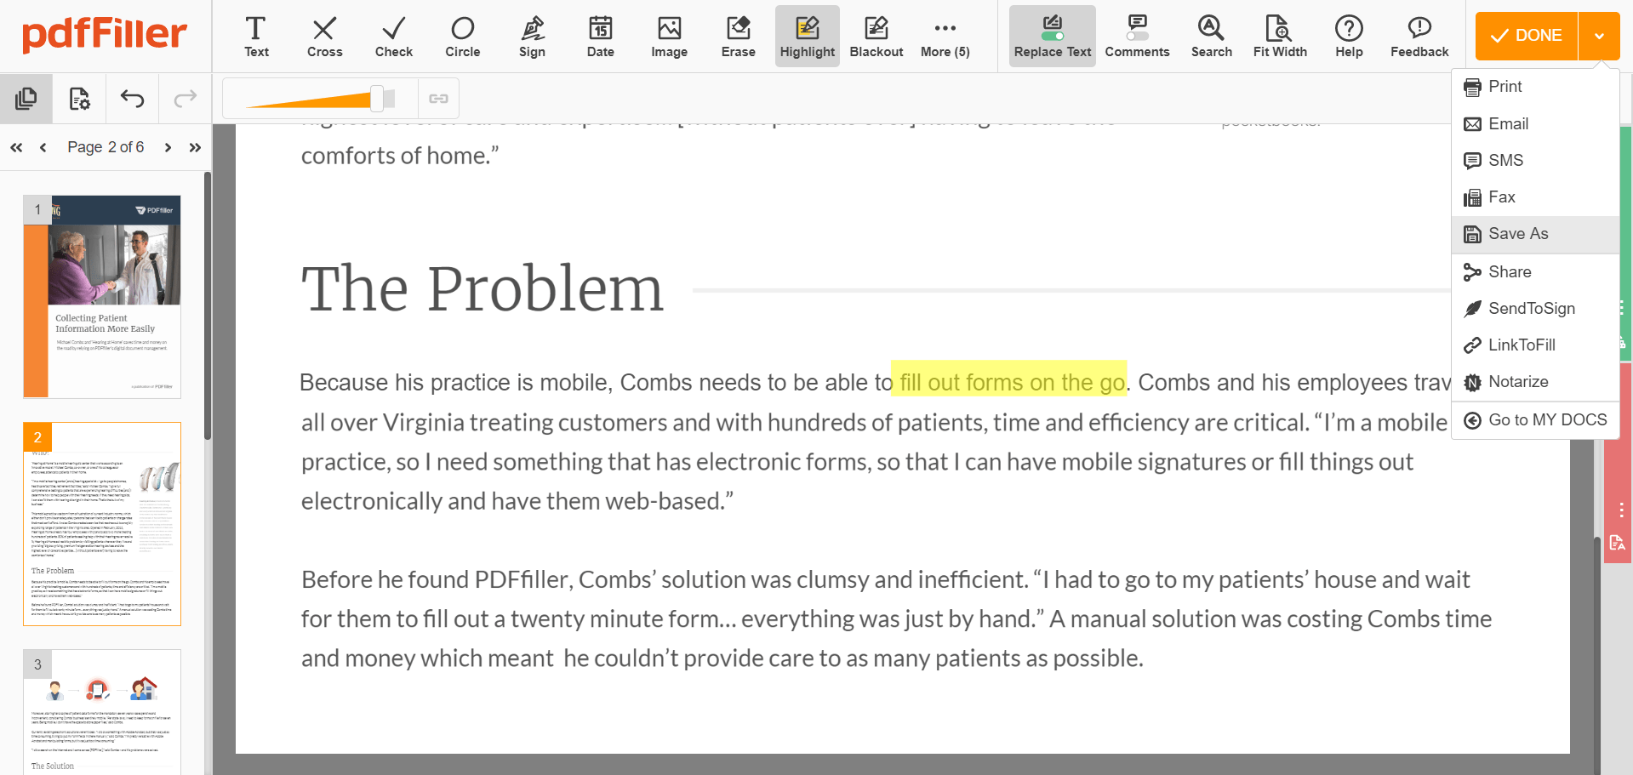Viewport: 1633px width, 775px height.
Task: Jump to the last page
Action: [195, 147]
